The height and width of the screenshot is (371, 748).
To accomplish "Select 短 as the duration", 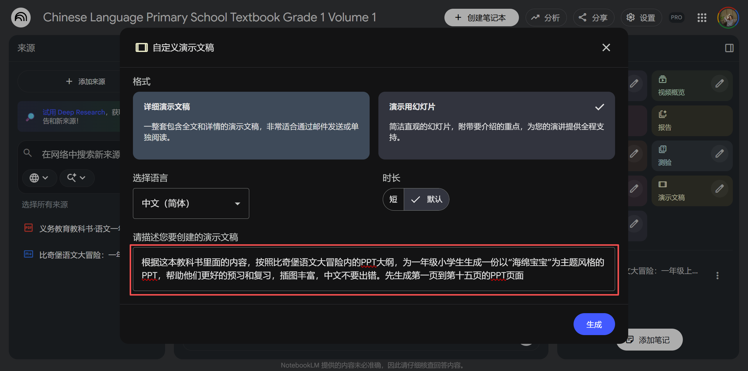I will 393,199.
